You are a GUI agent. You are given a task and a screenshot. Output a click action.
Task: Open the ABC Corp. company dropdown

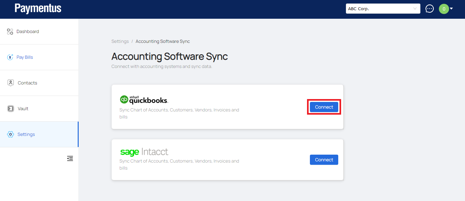[x=383, y=9]
